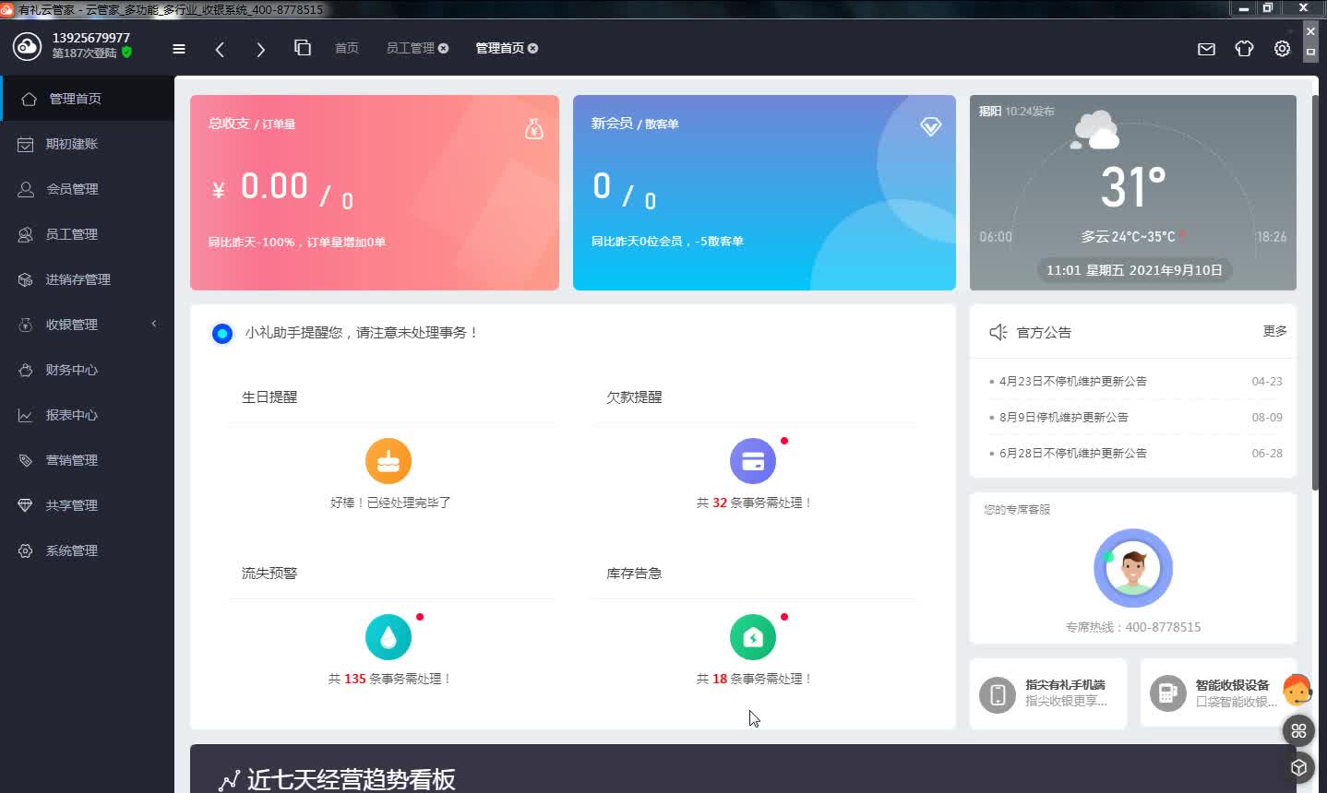This screenshot has height=793, width=1327.
Task: Click the 会员管理 person icon
Action: [26, 189]
